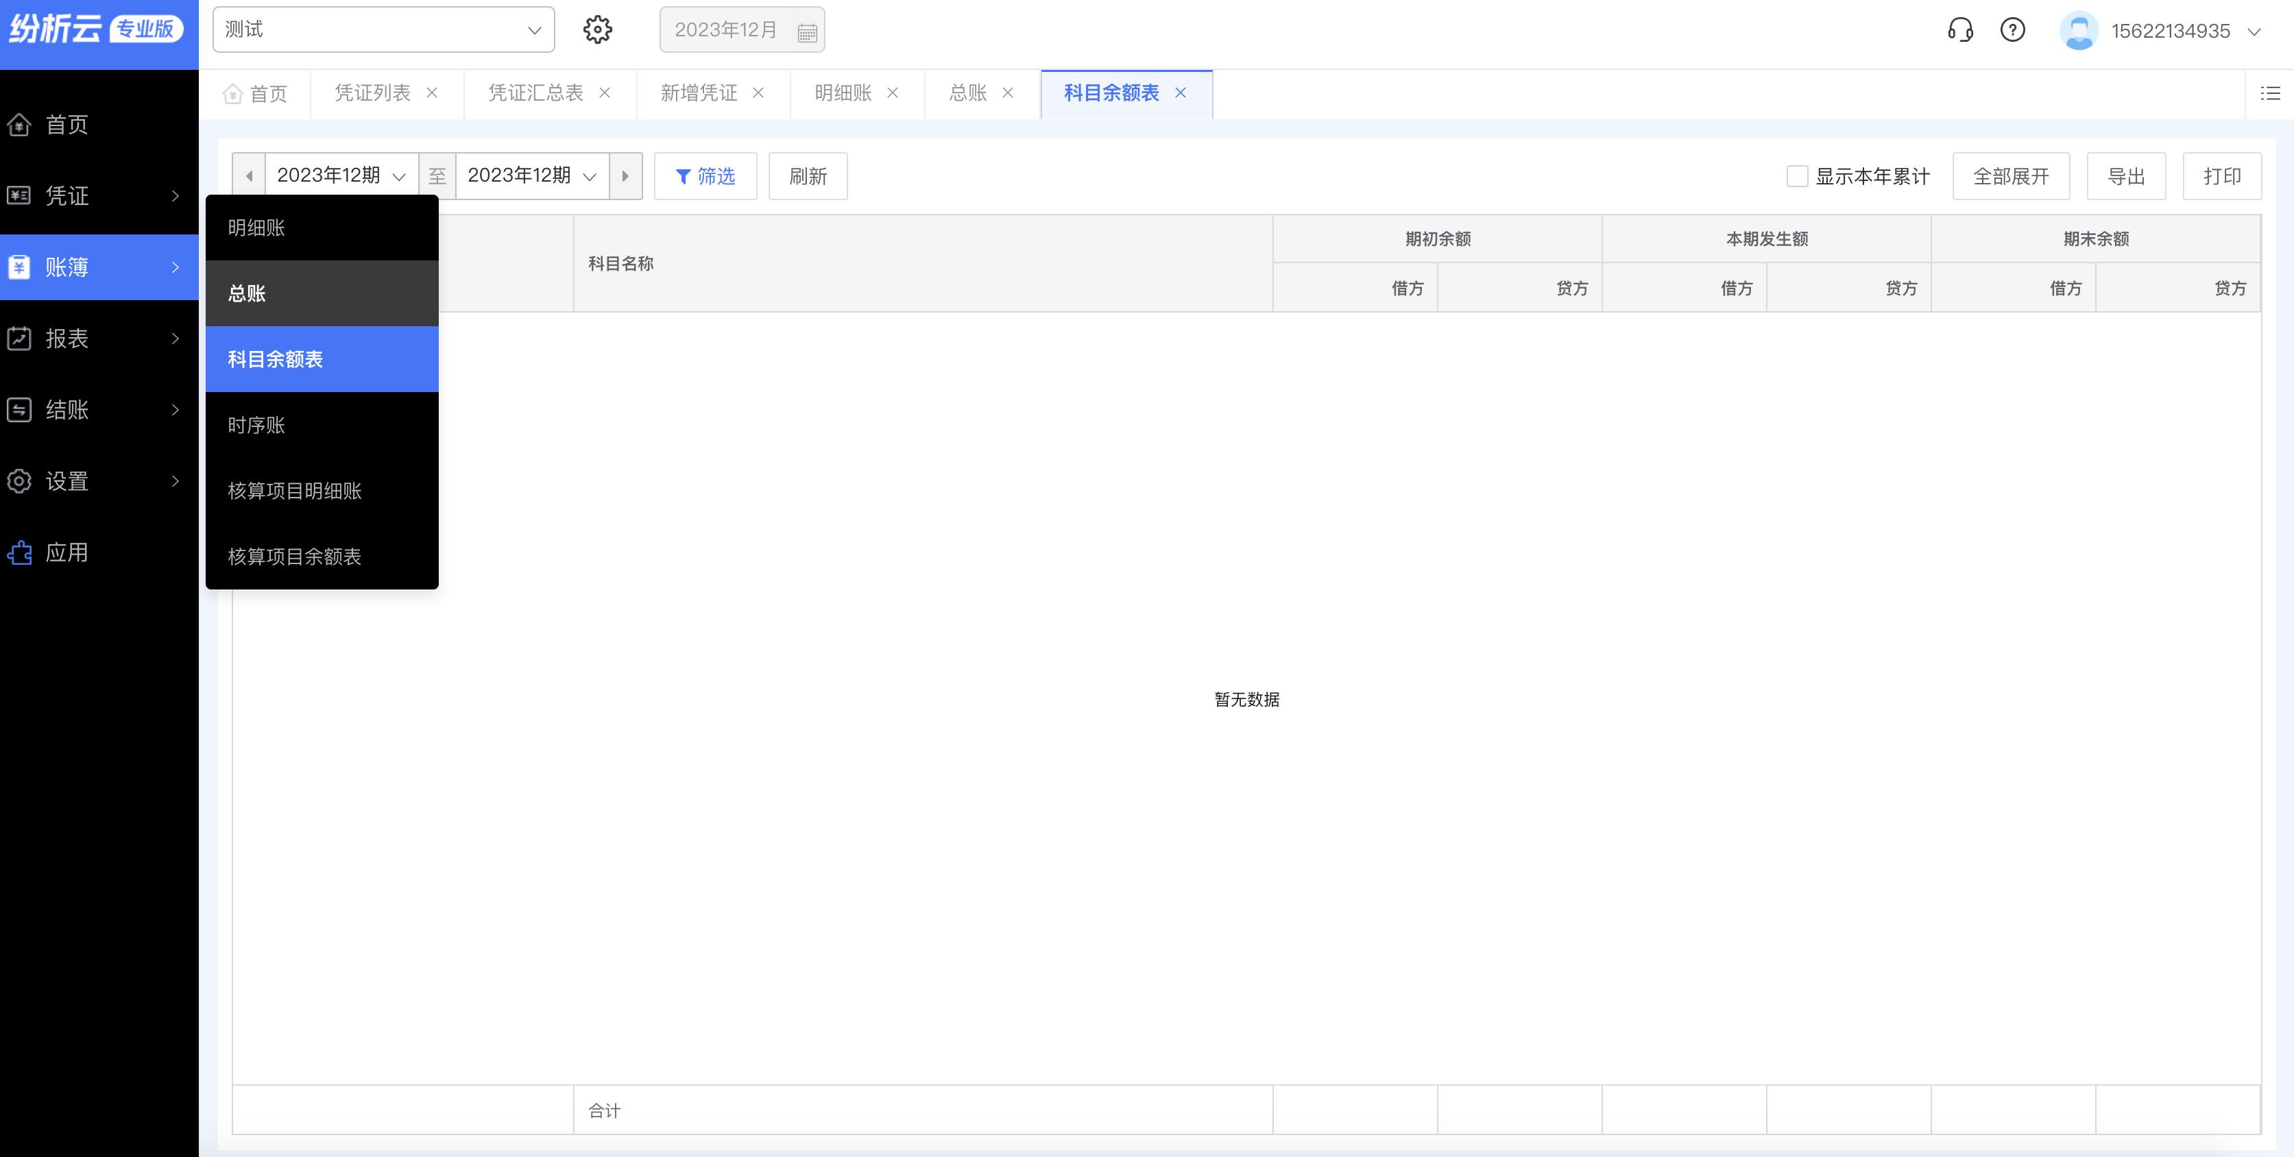Viewport: 2294px width, 1157px height.
Task: Open the start period 2023年12期 dropdown
Action: click(x=342, y=176)
